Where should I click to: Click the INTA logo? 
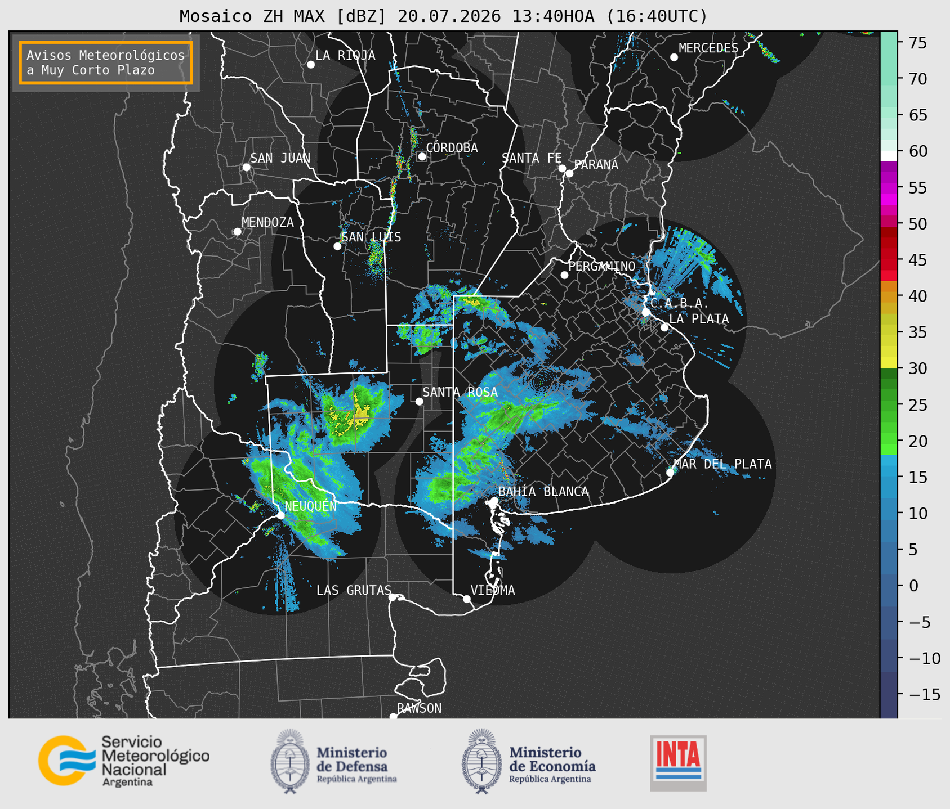679,763
